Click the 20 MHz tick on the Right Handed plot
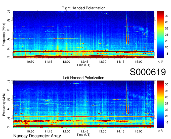171x139 pixels. [x=9, y=57]
